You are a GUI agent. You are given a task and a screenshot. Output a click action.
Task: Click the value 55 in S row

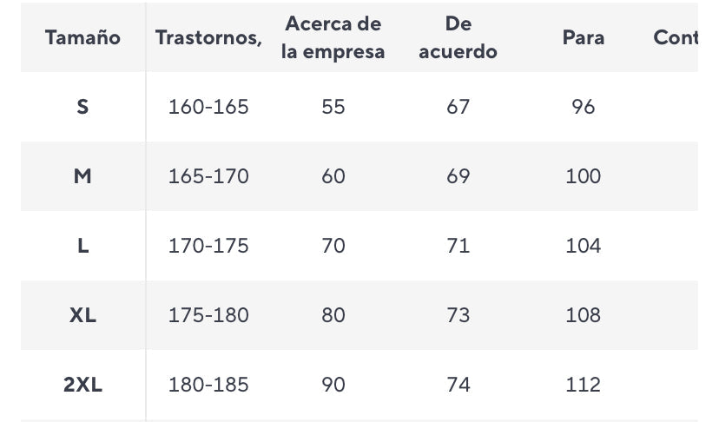point(333,107)
